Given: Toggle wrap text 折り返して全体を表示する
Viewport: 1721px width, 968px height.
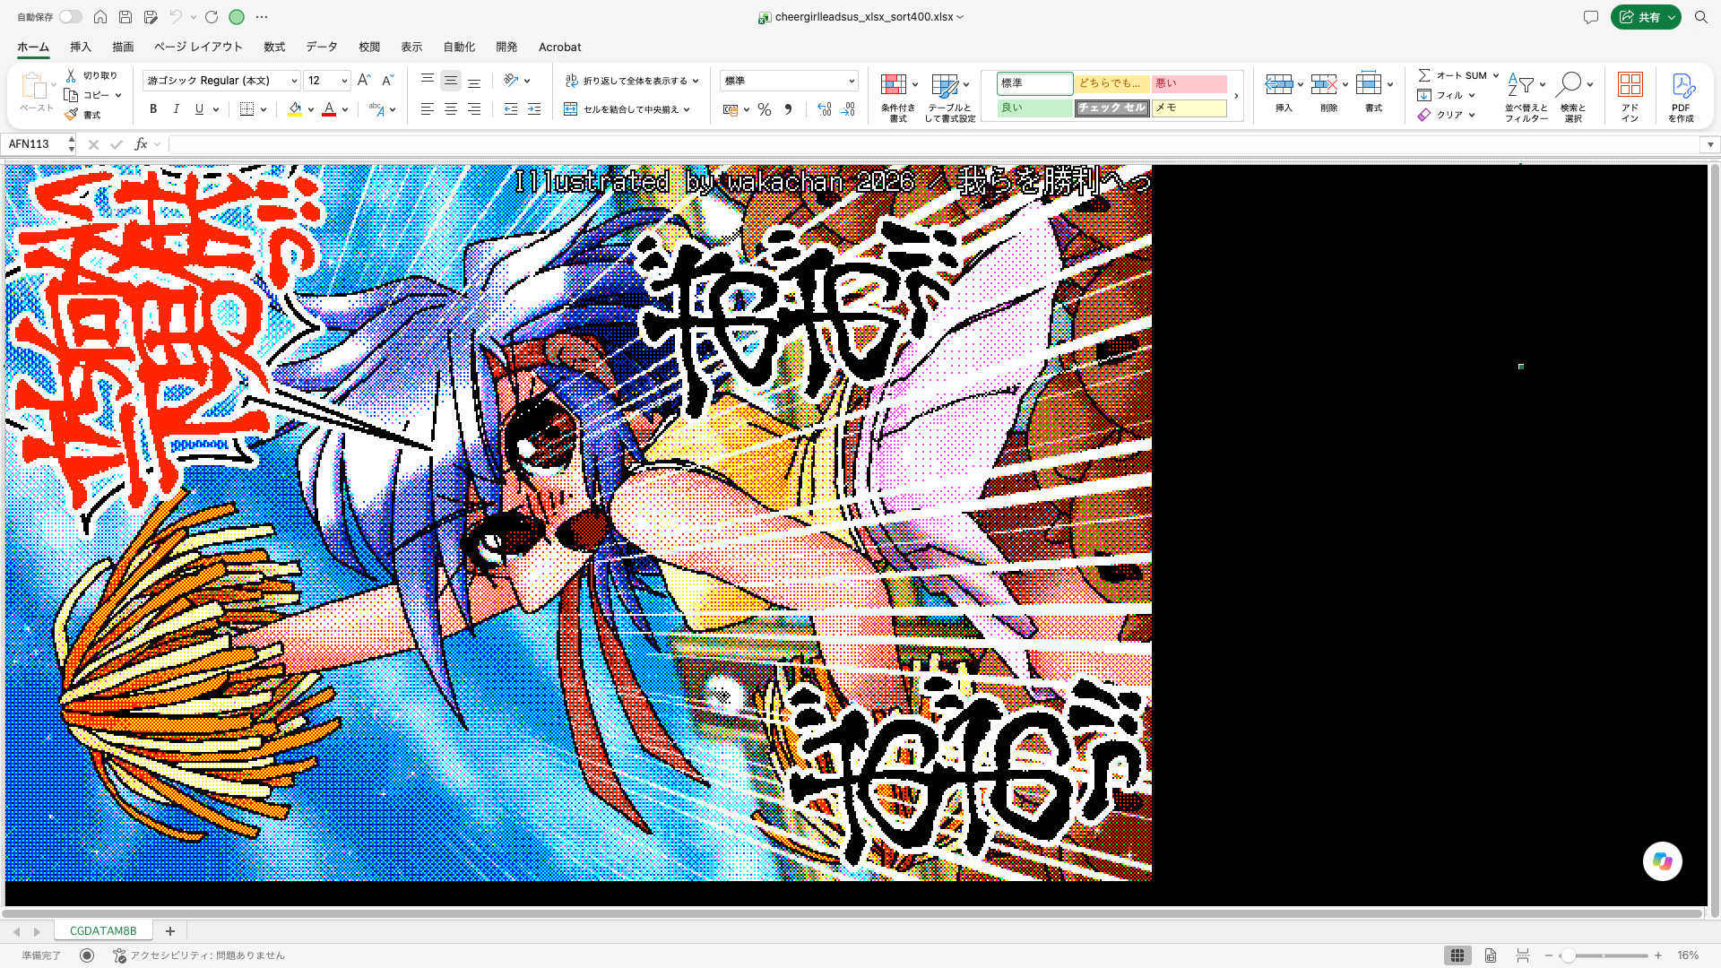Looking at the screenshot, I should (x=626, y=81).
